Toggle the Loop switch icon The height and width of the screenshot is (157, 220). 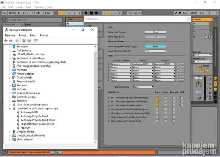pos(134,13)
